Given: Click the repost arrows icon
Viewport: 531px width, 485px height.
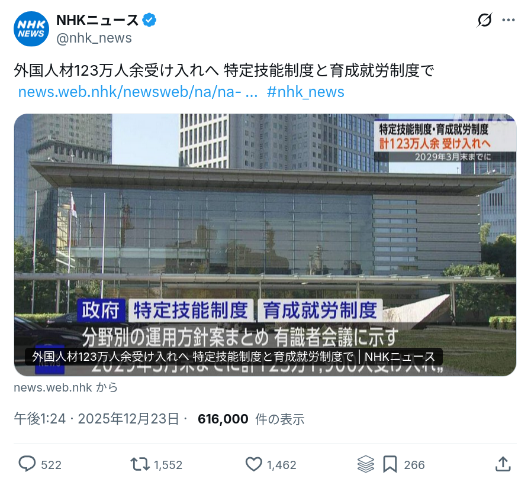Looking at the screenshot, I should click(x=140, y=464).
